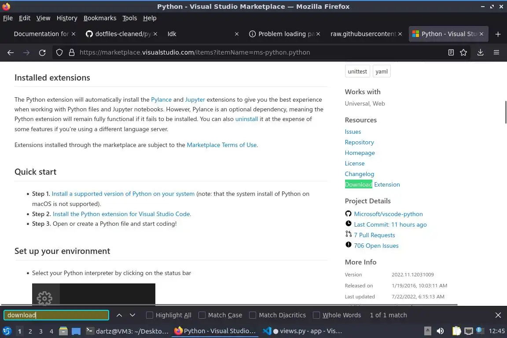Viewport: 507px width, 338px height.
Task: Open the Help menu
Action: pyautogui.click(x=150, y=18)
